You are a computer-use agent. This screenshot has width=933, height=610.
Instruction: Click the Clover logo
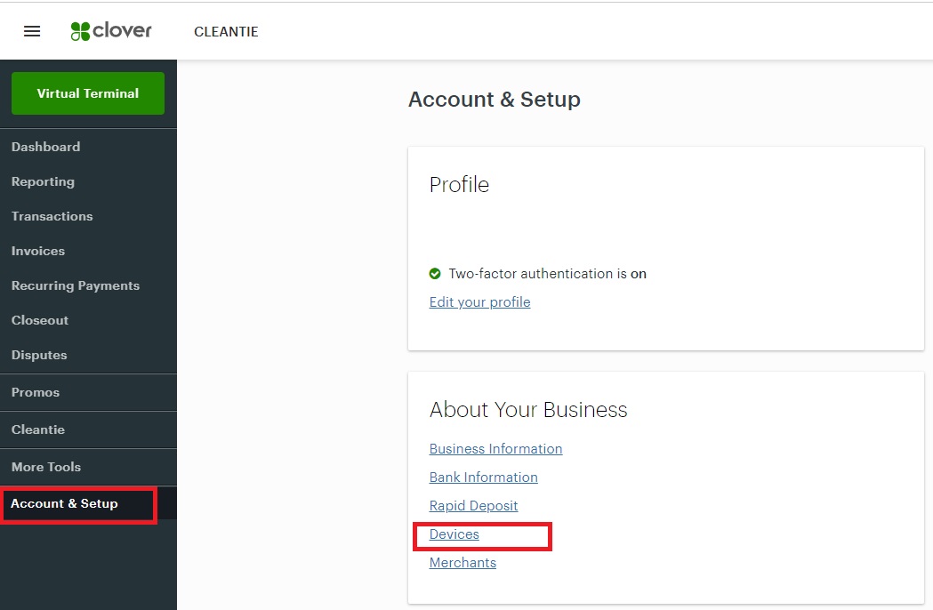[x=111, y=31]
